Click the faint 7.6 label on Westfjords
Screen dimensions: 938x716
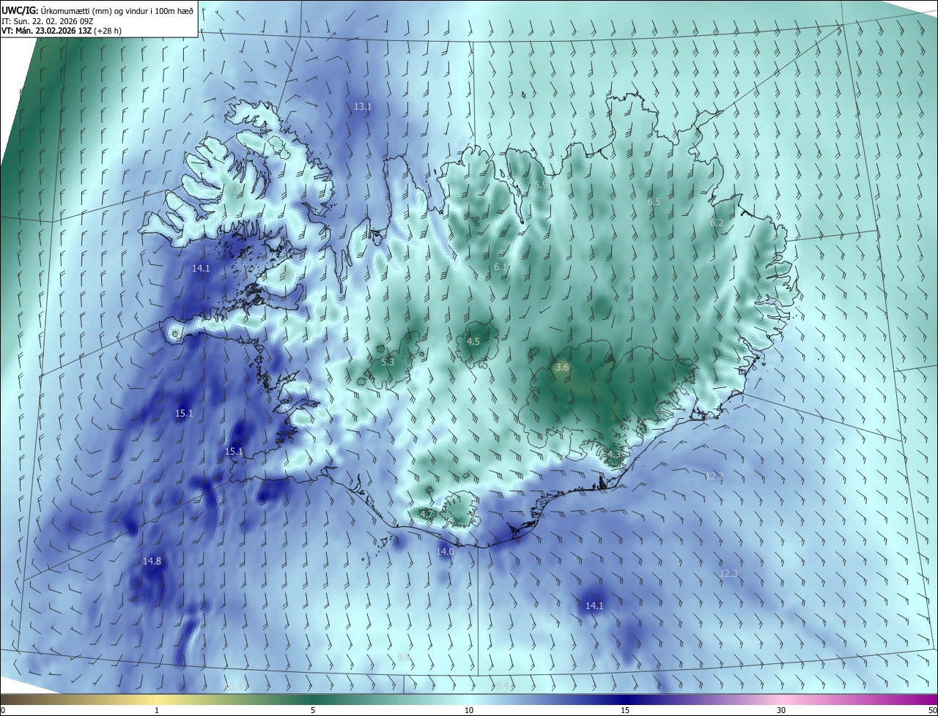pyautogui.click(x=235, y=189)
